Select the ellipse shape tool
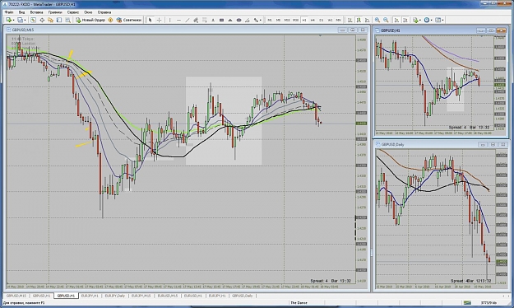 tap(239, 20)
